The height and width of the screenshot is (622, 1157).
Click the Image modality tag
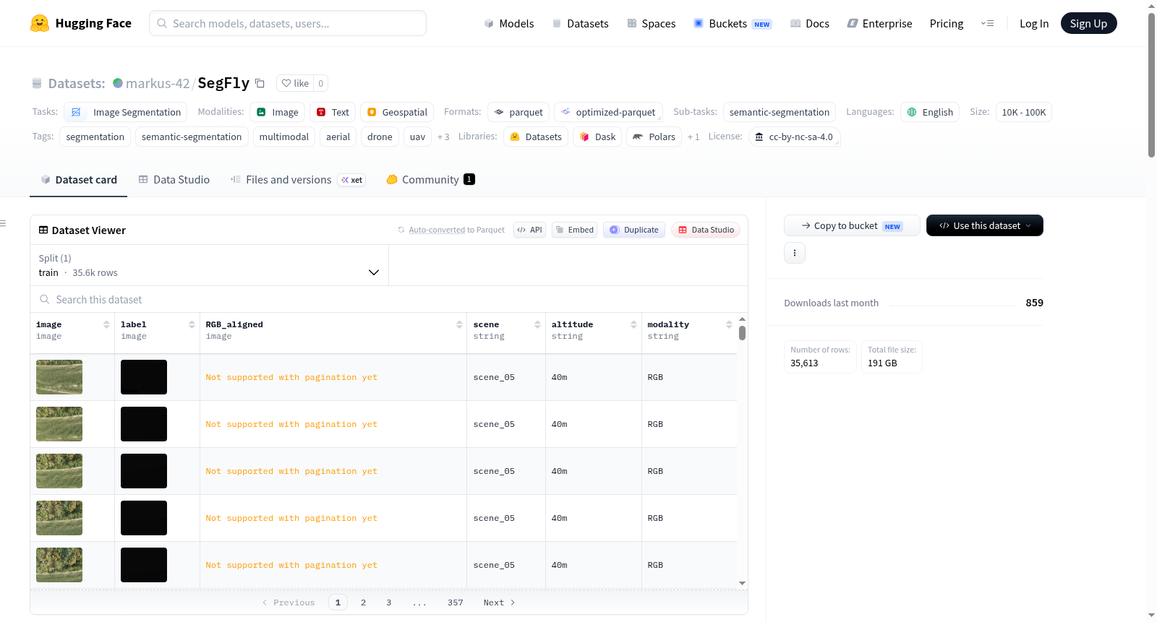[x=277, y=112]
